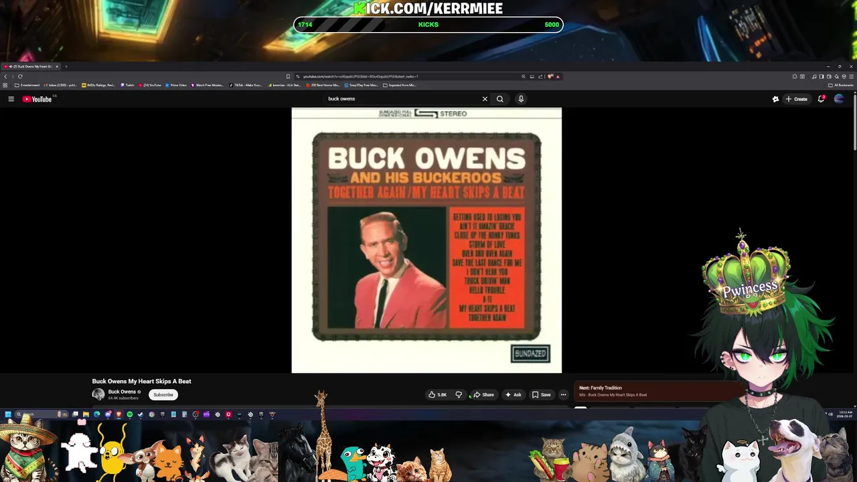Share the video
Image resolution: width=857 pixels, height=482 pixels.
tap(483, 395)
